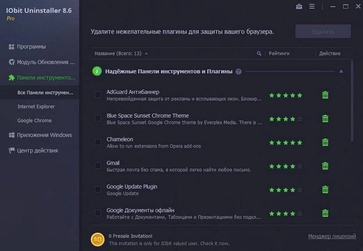This screenshot has width=363, height=251.
Task: Click the help question mark icon
Action: tap(239, 72)
